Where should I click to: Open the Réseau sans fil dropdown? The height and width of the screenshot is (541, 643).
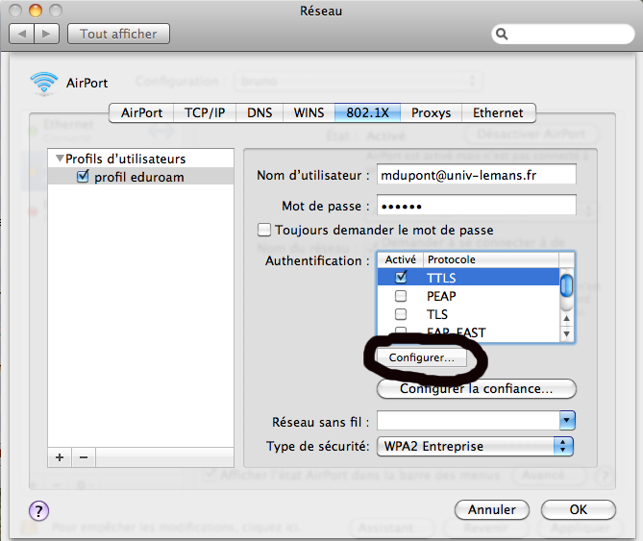click(x=567, y=421)
